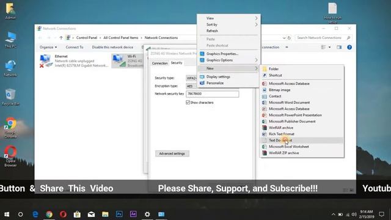Open the Admin desktop folder icon
The width and height of the screenshot is (391, 220).
pyautogui.click(x=10, y=11)
